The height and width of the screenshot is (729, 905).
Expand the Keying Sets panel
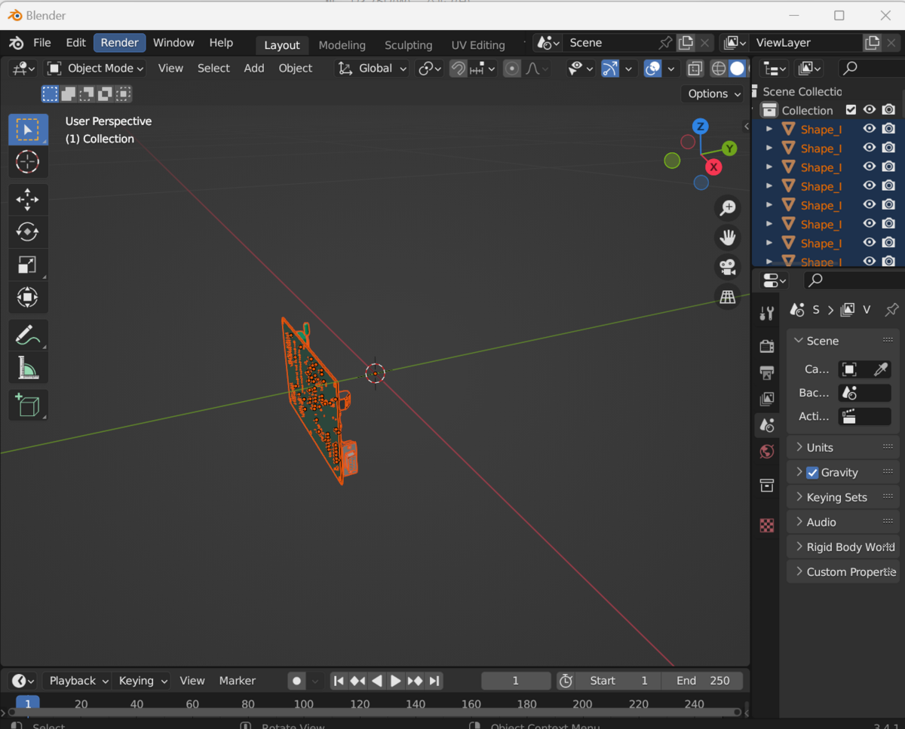(x=843, y=498)
